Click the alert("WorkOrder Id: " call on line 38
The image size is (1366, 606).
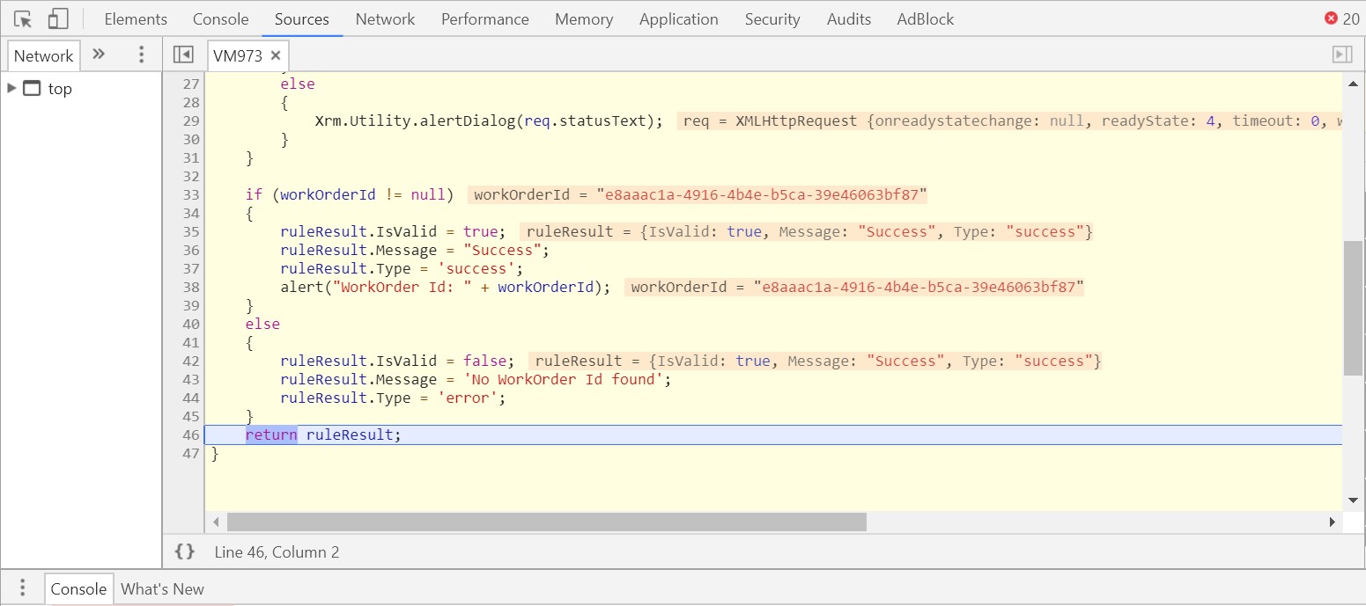pyautogui.click(x=446, y=287)
